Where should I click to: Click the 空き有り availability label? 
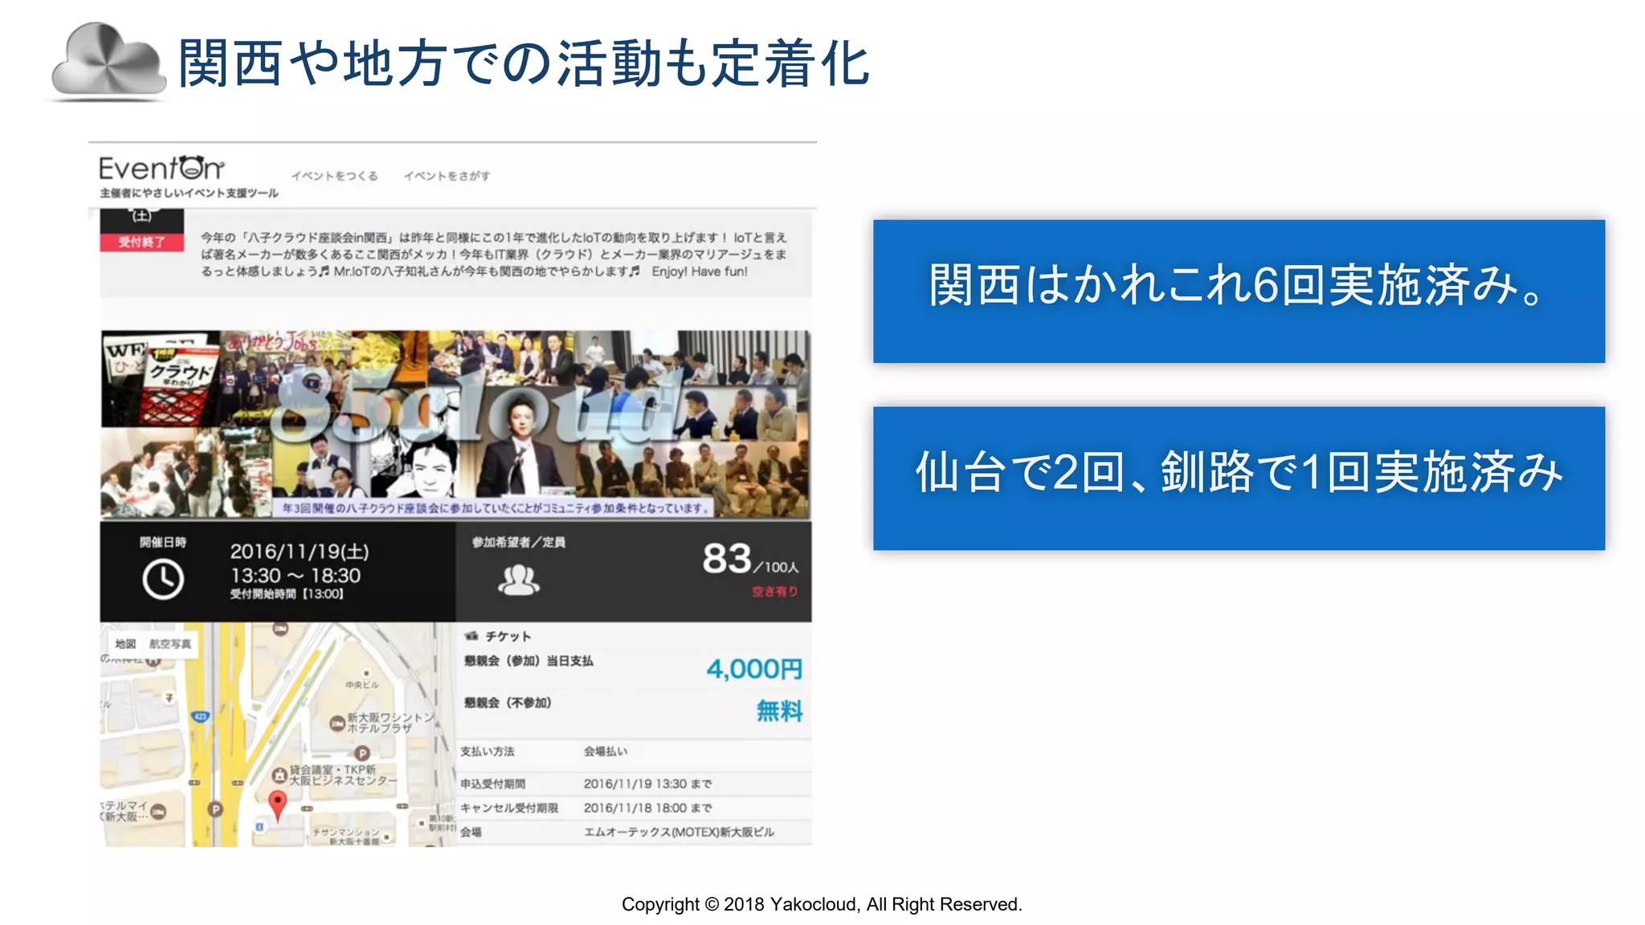point(775,592)
